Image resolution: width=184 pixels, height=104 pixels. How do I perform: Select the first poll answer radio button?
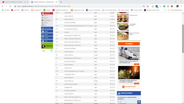(x=119, y=102)
